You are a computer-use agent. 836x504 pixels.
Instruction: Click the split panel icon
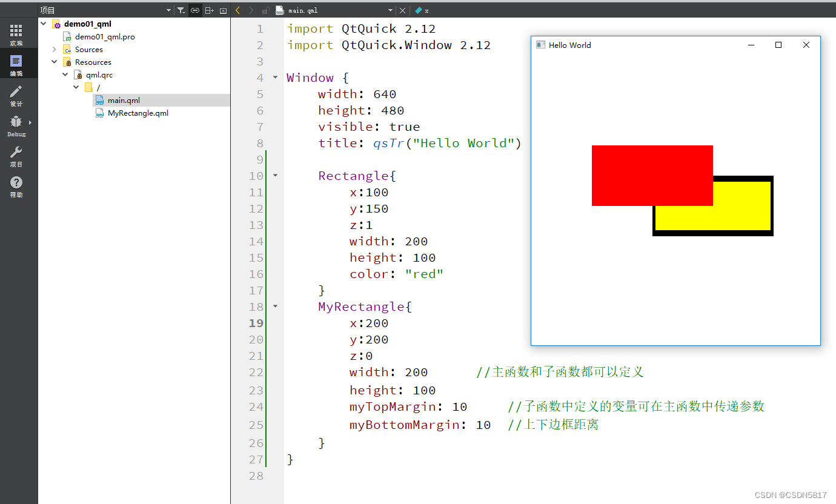209,10
